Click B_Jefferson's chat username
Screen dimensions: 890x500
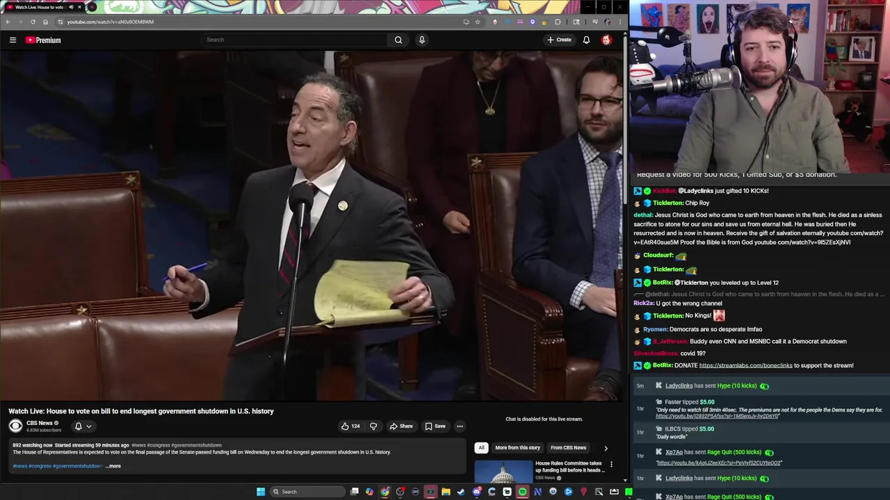[670, 341]
